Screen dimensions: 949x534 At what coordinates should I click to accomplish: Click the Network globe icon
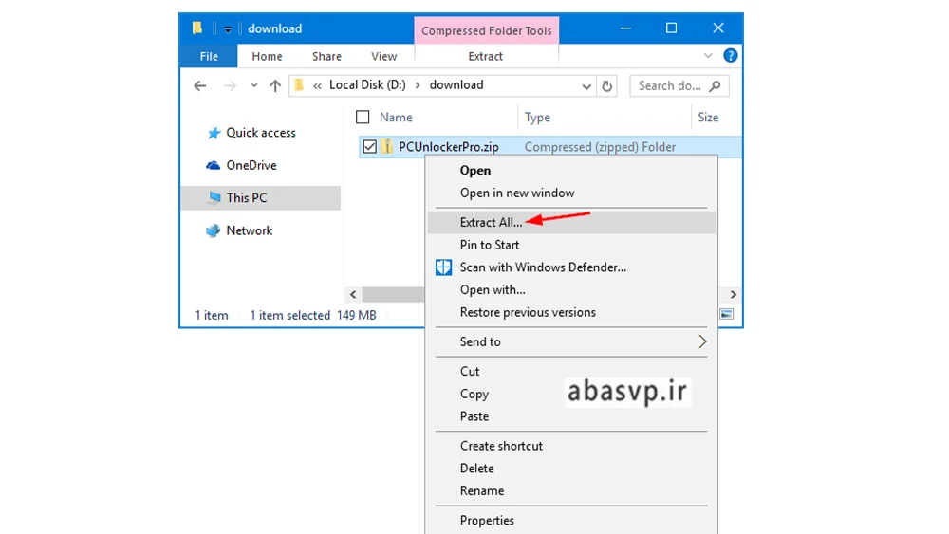tap(213, 230)
